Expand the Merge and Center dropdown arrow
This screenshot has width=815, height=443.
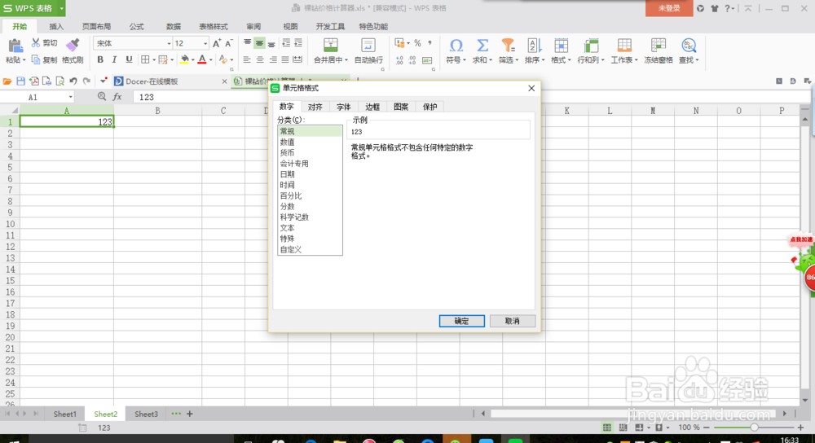pos(346,60)
